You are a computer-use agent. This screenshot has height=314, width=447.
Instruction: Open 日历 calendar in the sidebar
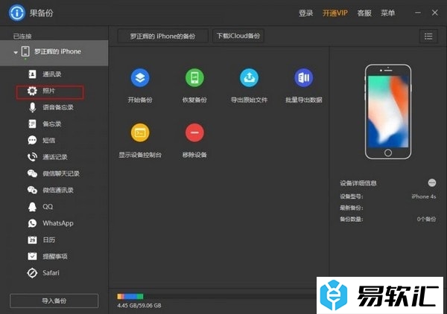click(42, 240)
